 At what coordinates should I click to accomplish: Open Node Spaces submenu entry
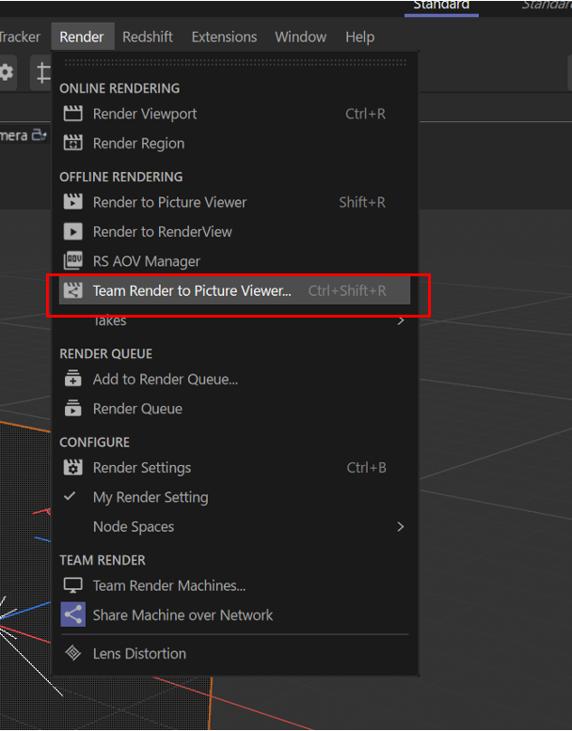click(x=234, y=526)
